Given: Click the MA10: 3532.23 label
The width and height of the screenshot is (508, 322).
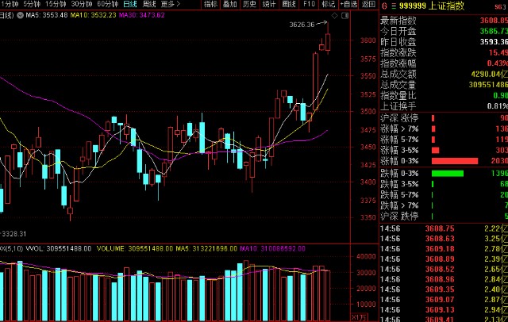Looking at the screenshot, I should coord(93,15).
